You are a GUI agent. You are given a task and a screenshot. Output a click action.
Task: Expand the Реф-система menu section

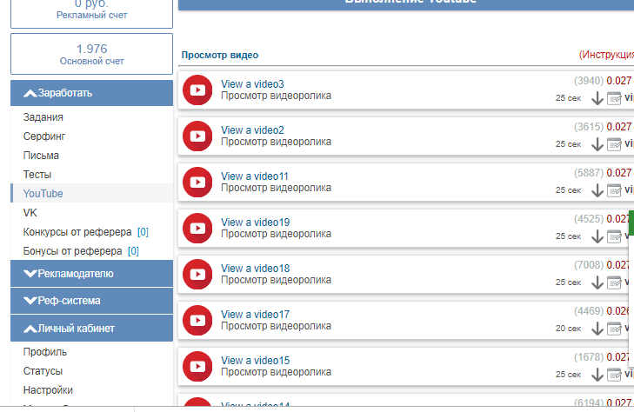(x=92, y=301)
